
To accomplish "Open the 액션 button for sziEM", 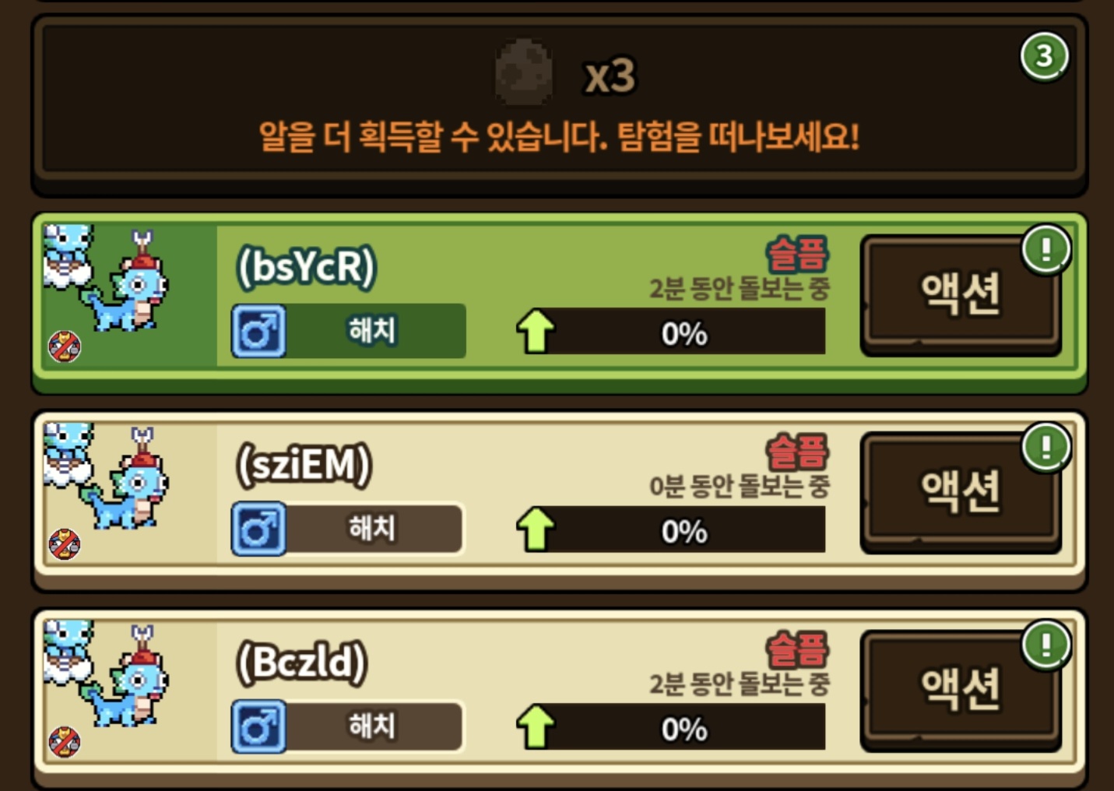I will [x=961, y=494].
